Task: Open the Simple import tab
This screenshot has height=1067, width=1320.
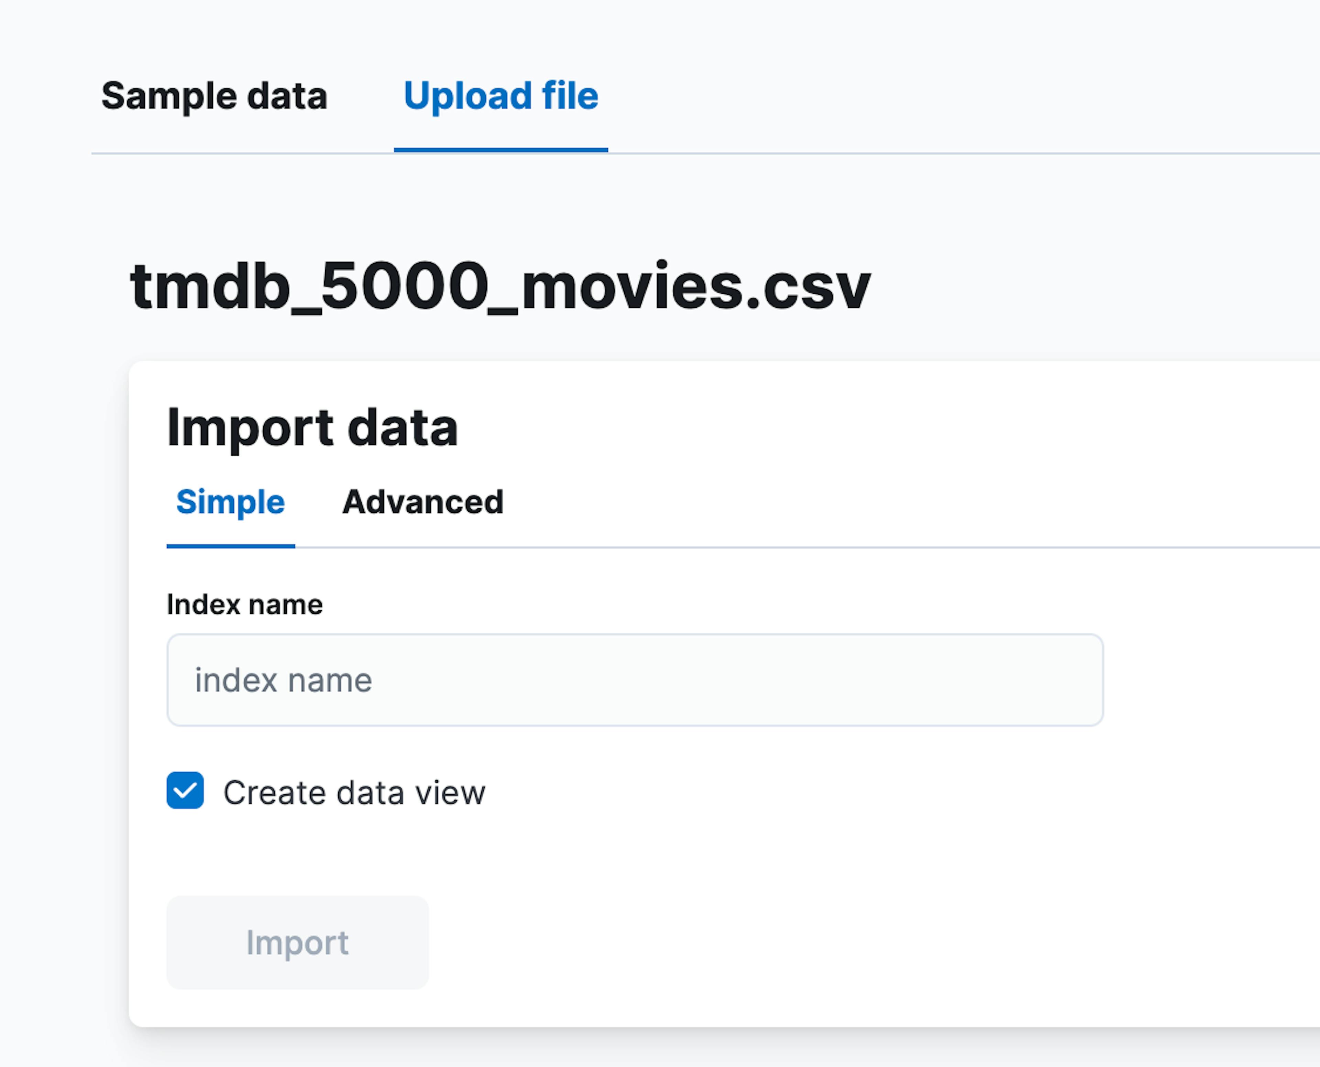Action: click(x=230, y=502)
